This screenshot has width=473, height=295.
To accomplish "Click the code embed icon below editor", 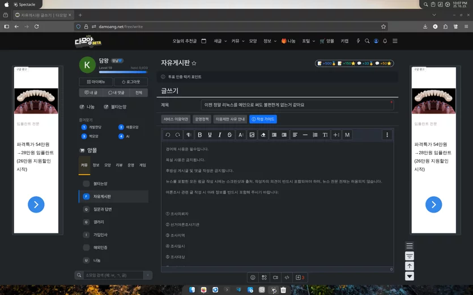I will 287,277.
